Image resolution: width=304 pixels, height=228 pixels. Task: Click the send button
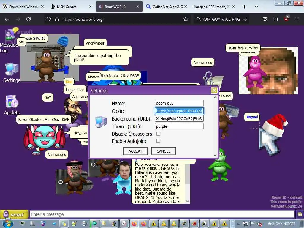15,214
